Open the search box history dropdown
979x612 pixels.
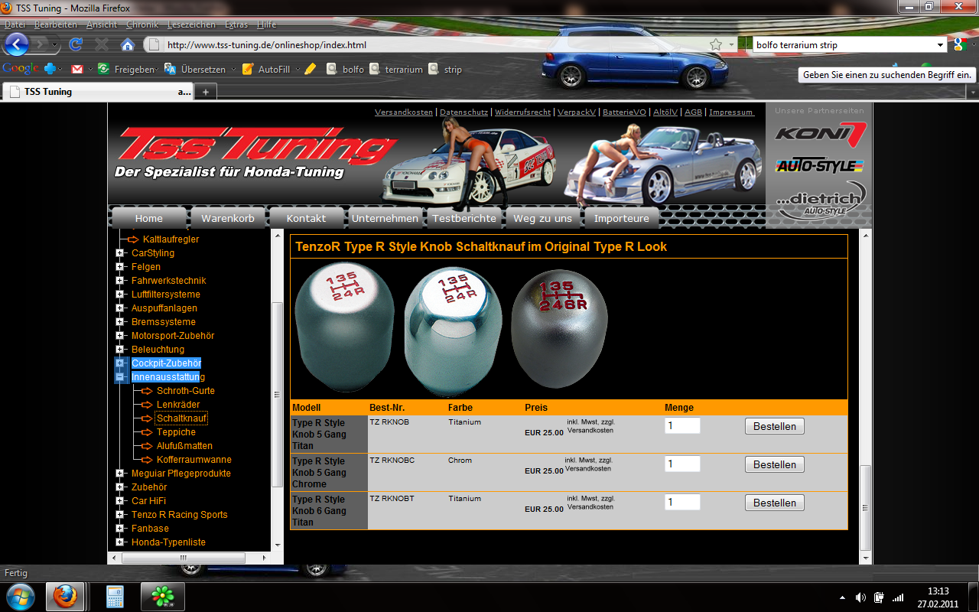click(x=941, y=45)
